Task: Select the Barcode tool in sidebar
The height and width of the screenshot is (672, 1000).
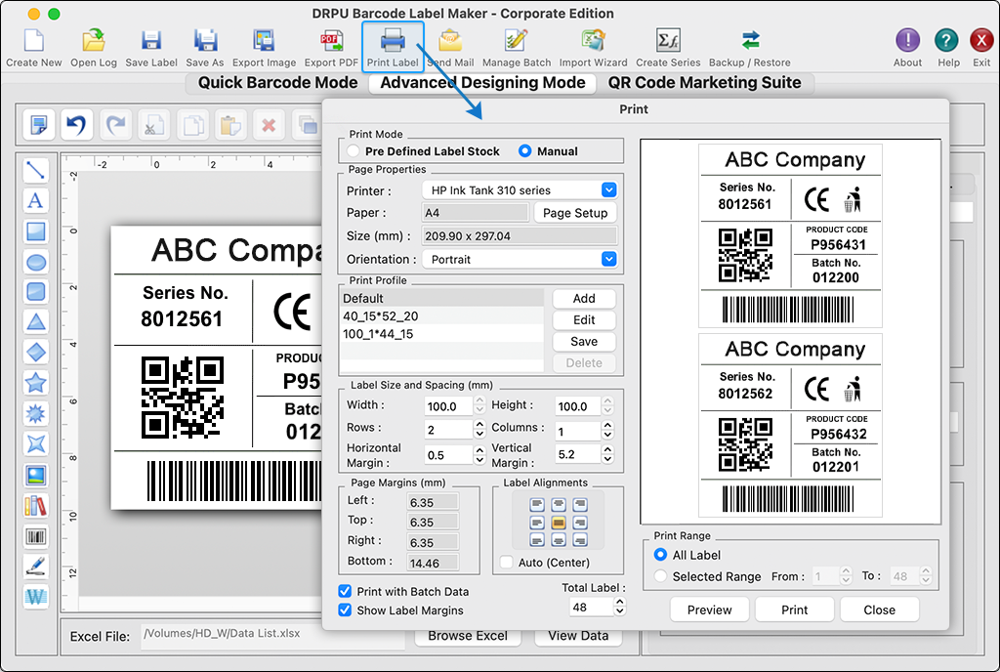Action: pos(36,537)
